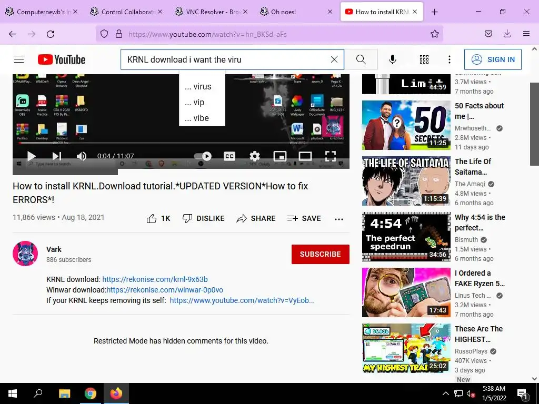Click SIGN IN button
Image resolution: width=539 pixels, height=404 pixels.
[x=493, y=59]
